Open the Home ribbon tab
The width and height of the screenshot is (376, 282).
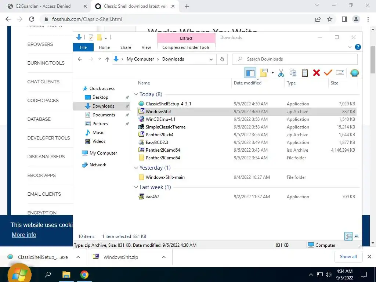104,47
